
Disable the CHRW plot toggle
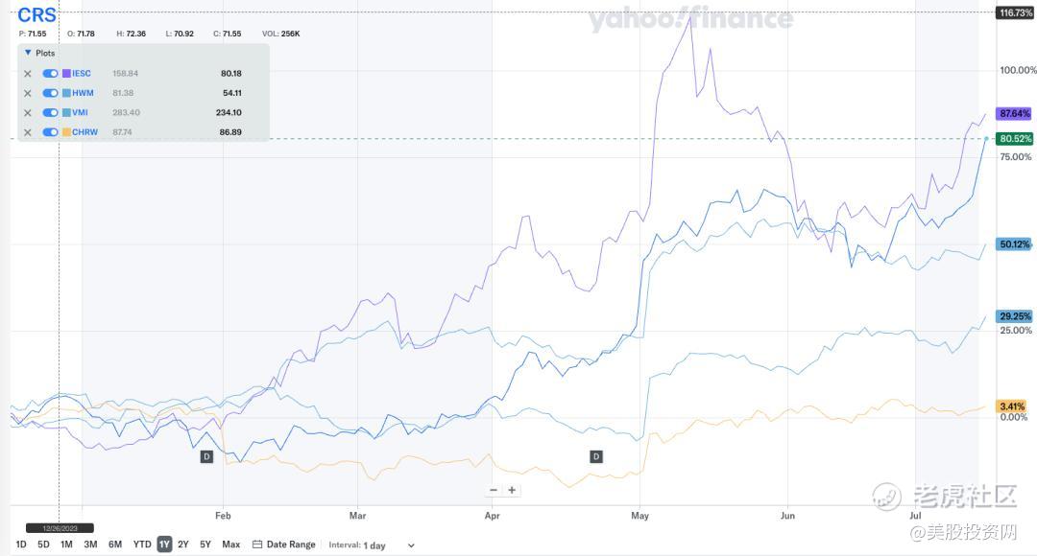(x=50, y=132)
